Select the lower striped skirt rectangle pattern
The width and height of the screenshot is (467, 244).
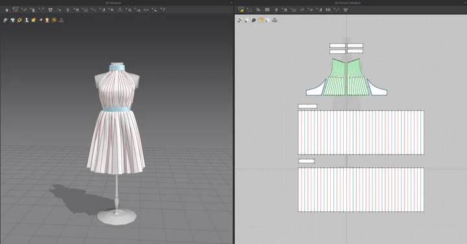click(x=361, y=189)
